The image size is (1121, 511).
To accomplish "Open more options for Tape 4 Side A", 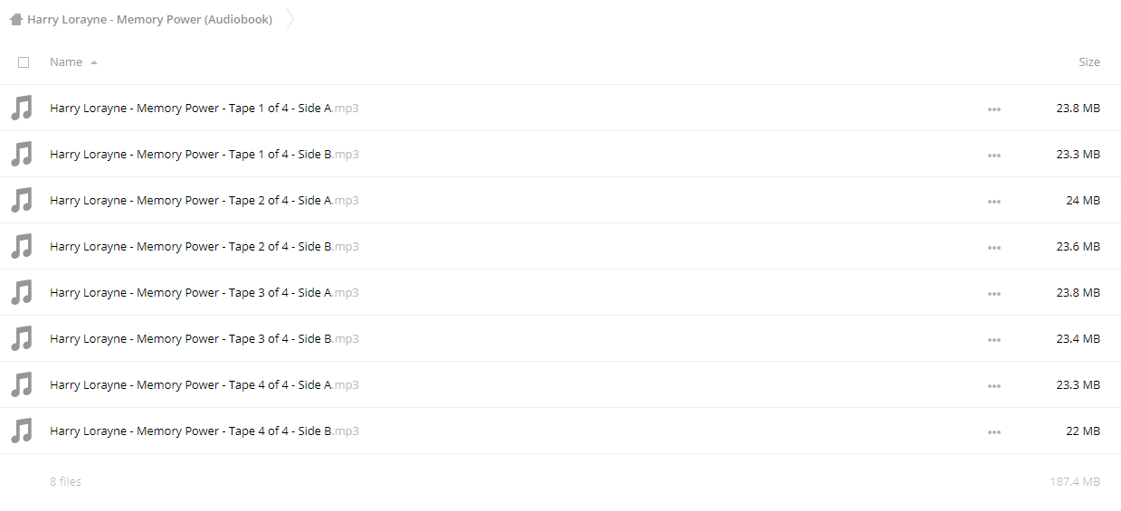I will coord(994,386).
